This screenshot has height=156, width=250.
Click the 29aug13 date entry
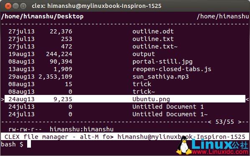(x=21, y=77)
